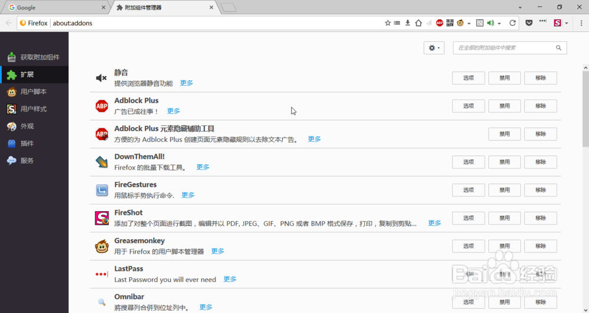Click 更多 link for FireShot
The width and height of the screenshot is (589, 313).
click(435, 224)
